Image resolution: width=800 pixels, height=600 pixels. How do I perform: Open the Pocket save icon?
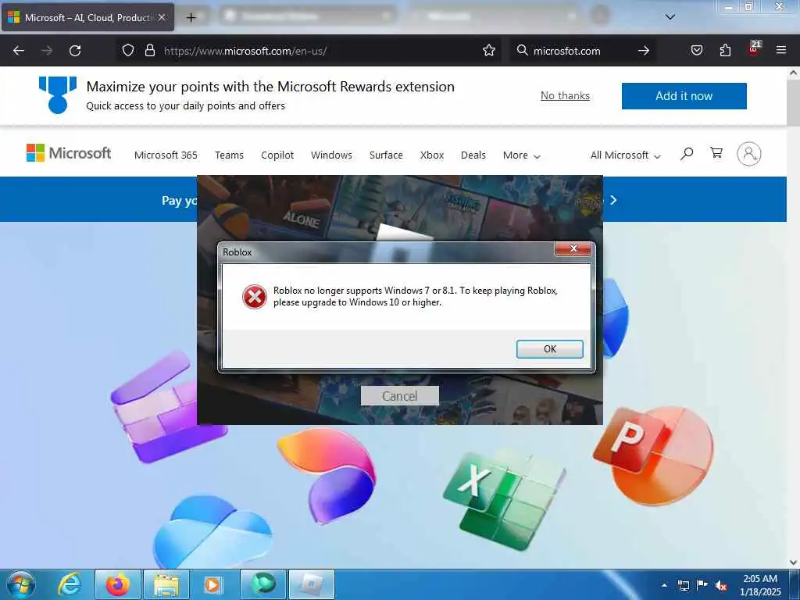tap(697, 50)
